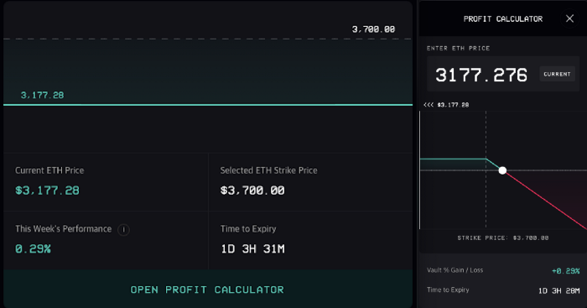This screenshot has width=587, height=308.
Task: Select the Current ETH Price value $3,177.28
Action: [x=47, y=191]
